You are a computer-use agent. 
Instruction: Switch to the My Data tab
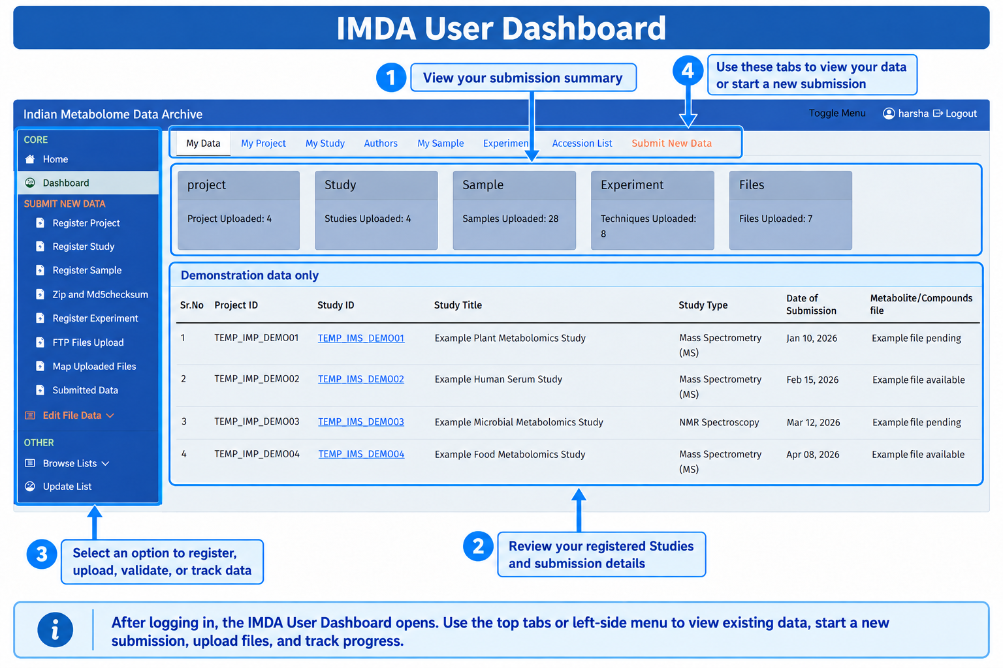[x=203, y=144]
